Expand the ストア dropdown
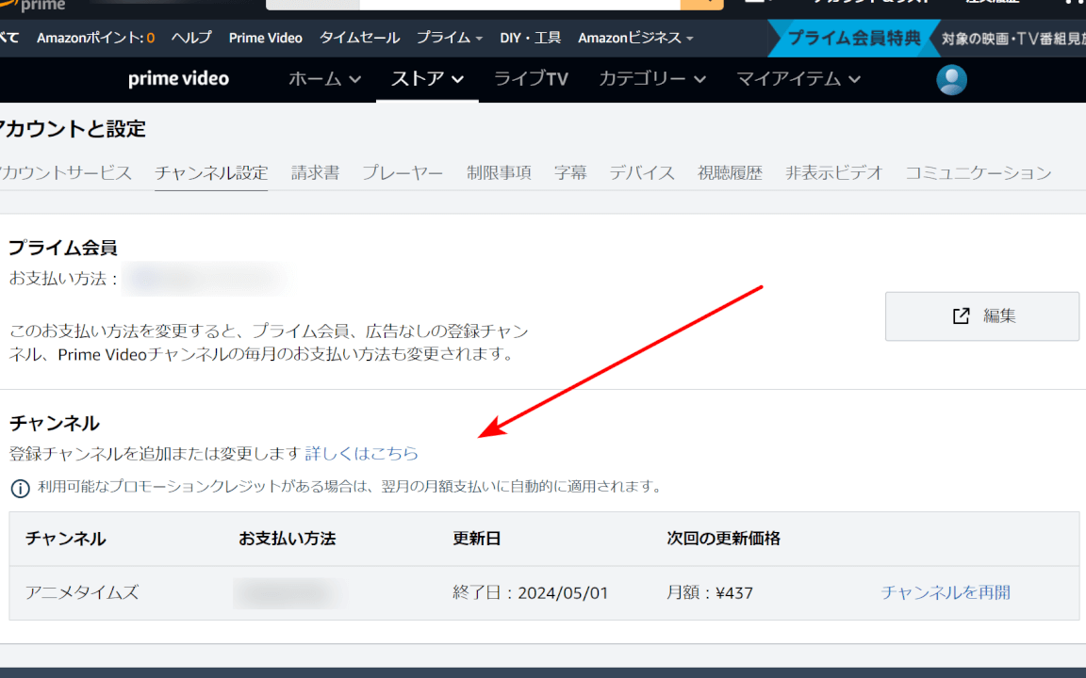Image resolution: width=1086 pixels, height=678 pixels. coord(427,79)
